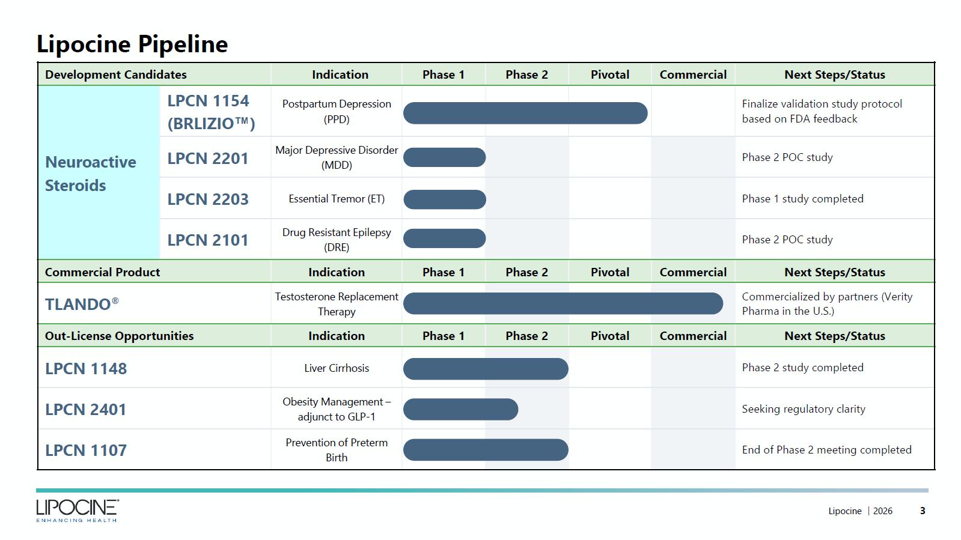Select "Next Steps/Status" header in Development Candidates row
Image resolution: width=961 pixels, height=540 pixels.
pyautogui.click(x=835, y=74)
